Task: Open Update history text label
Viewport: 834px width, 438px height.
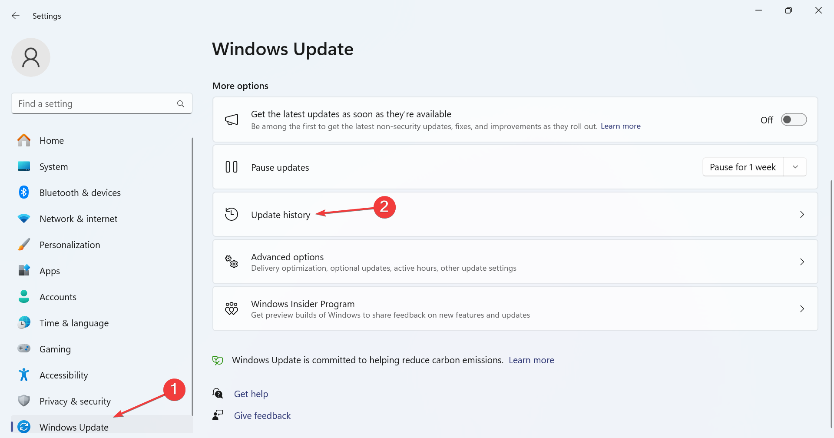Action: pyautogui.click(x=281, y=215)
